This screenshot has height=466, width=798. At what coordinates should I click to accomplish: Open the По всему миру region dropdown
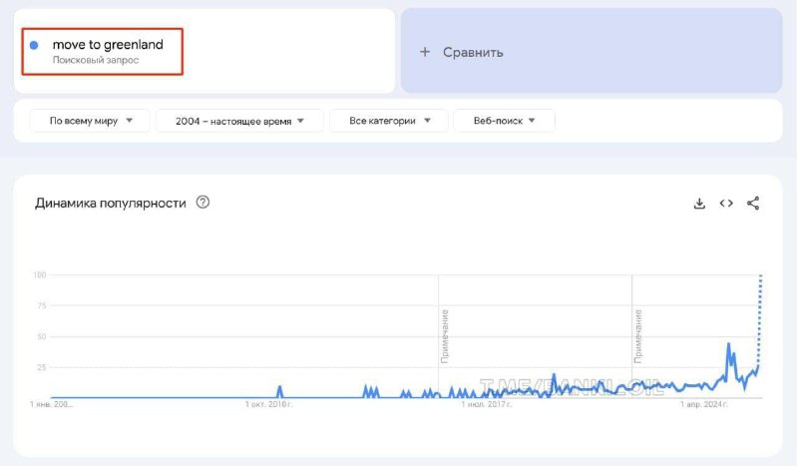pos(90,121)
